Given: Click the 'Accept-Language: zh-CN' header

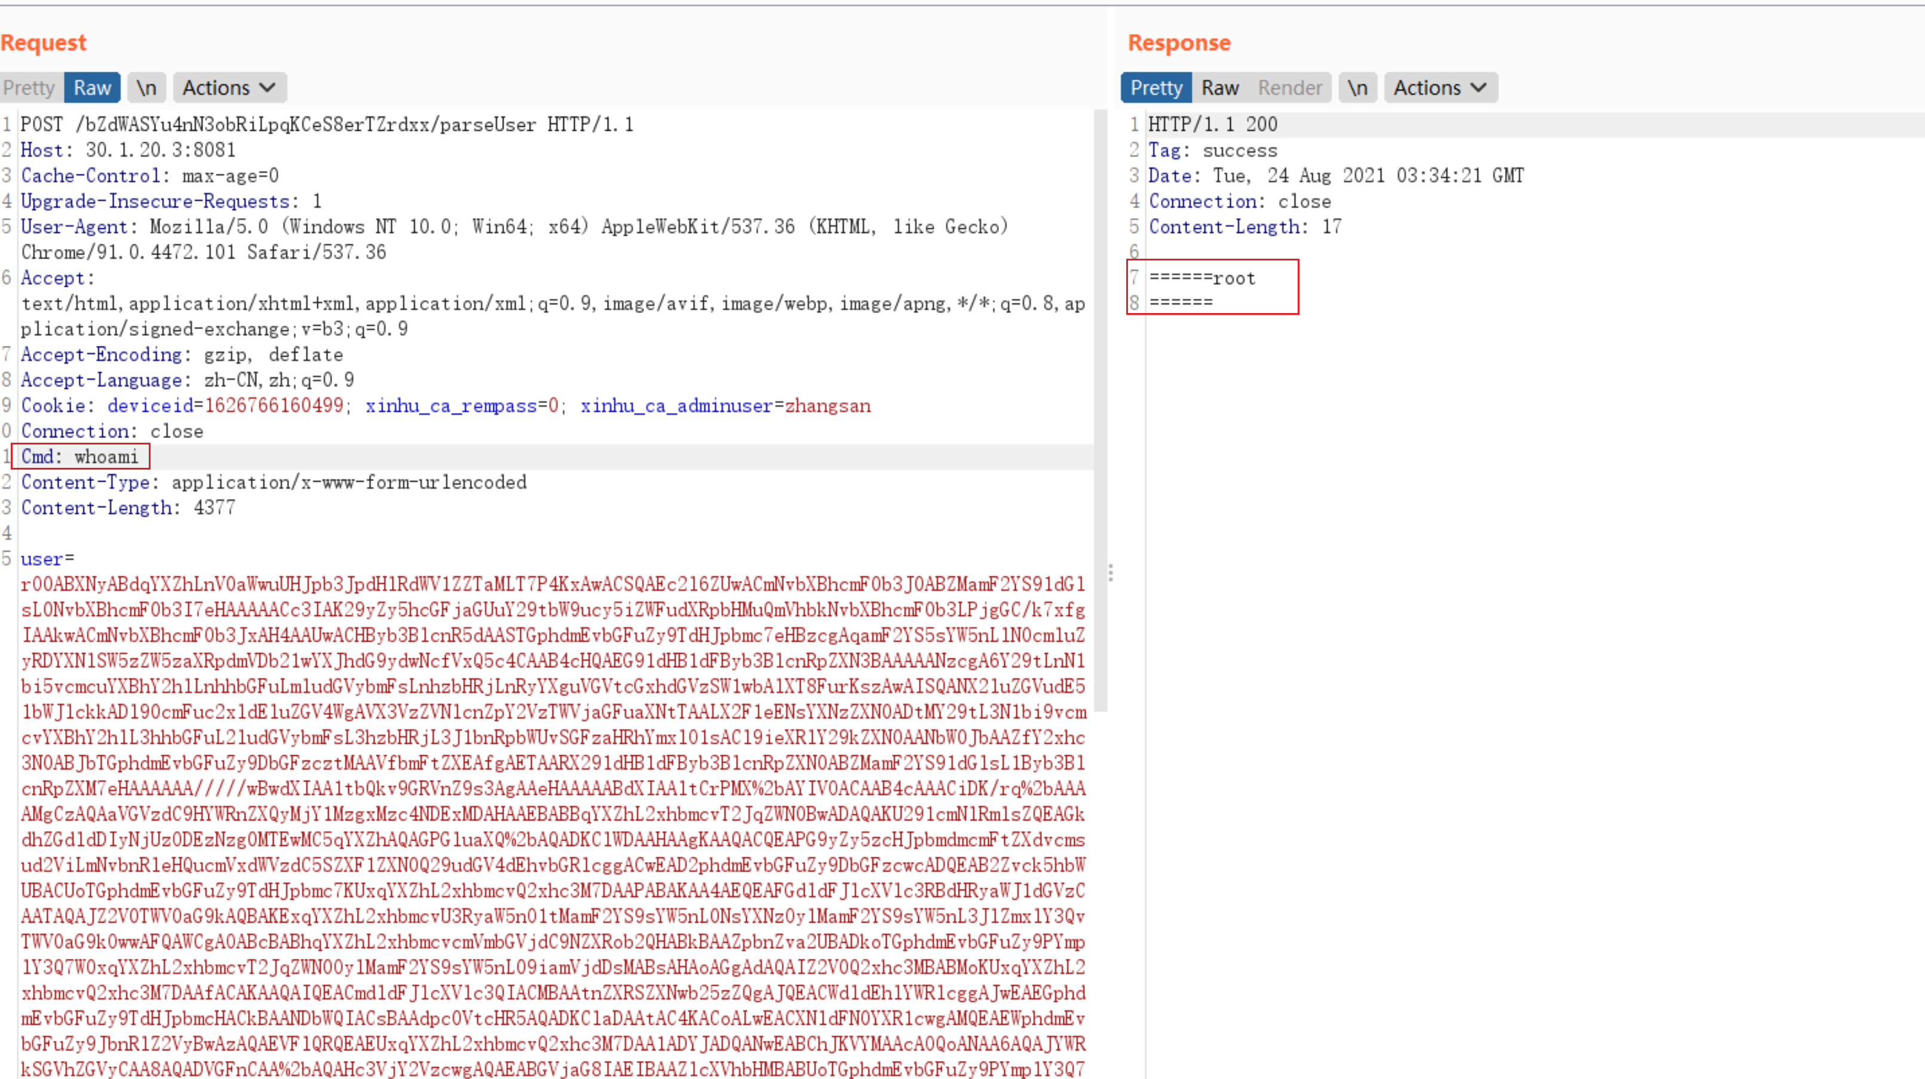Looking at the screenshot, I should point(188,379).
